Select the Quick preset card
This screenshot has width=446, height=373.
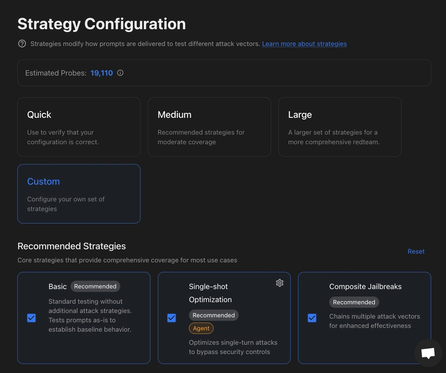coord(79,127)
